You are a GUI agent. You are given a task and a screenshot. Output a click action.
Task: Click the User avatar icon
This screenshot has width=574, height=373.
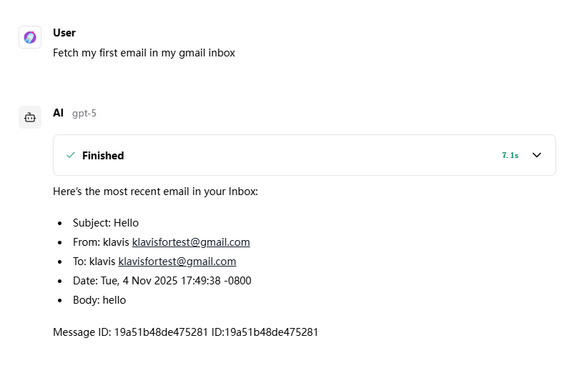click(x=30, y=37)
